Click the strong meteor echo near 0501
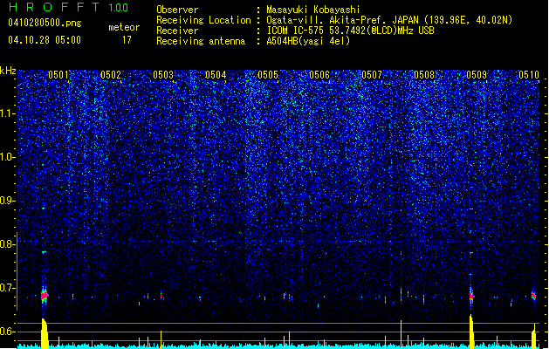This screenshot has width=549, height=349. (x=44, y=296)
